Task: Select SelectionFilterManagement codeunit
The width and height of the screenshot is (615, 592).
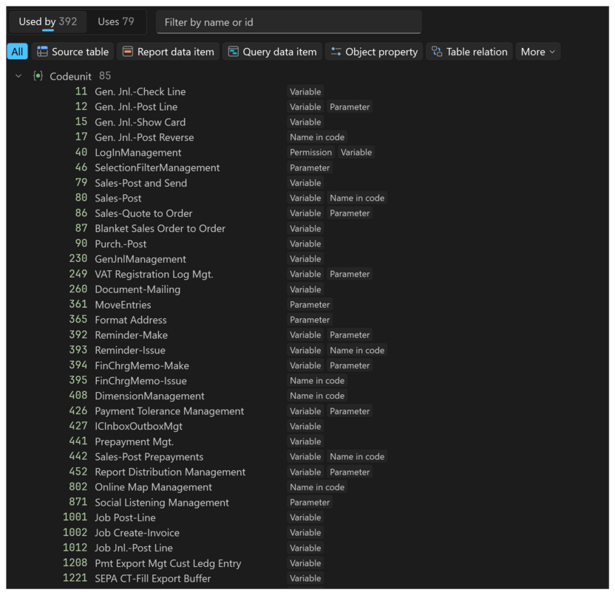Action: [157, 168]
